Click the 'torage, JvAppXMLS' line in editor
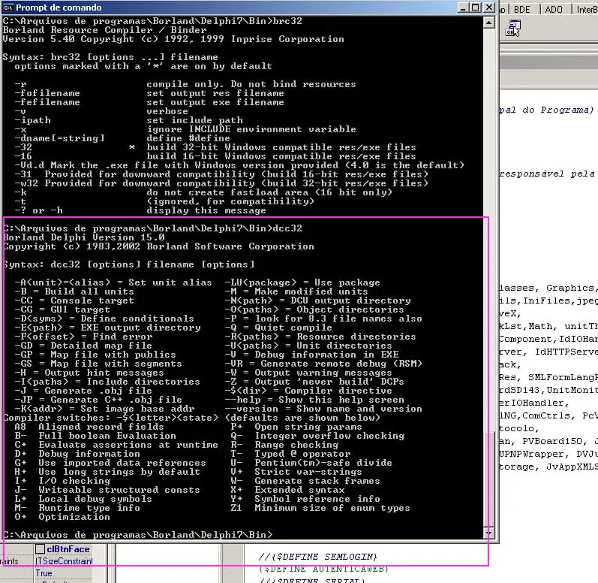Screen dimensions: 598x583 point(548,467)
